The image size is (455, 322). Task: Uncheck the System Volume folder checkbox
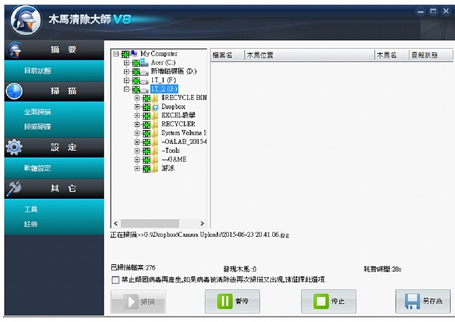coord(147,134)
